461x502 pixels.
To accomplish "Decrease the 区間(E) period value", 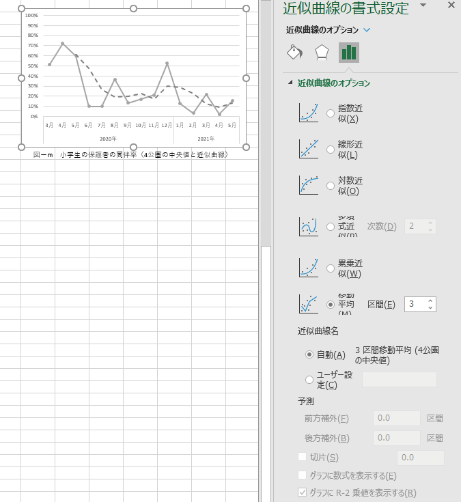I will 430,307.
